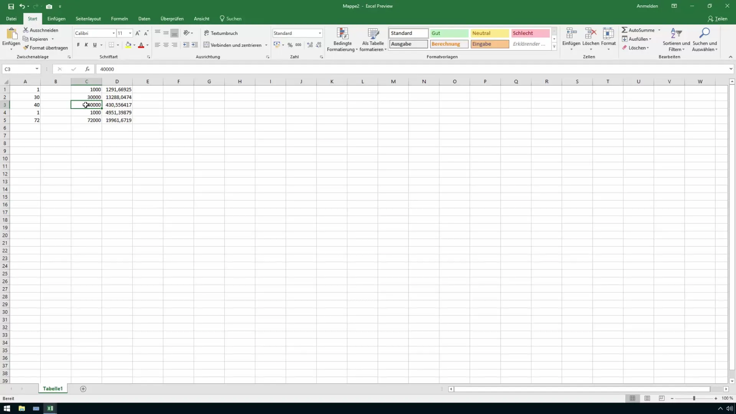This screenshot has height=414, width=736.
Task: Save the workbook with the floppy icon
Action: tap(11, 6)
